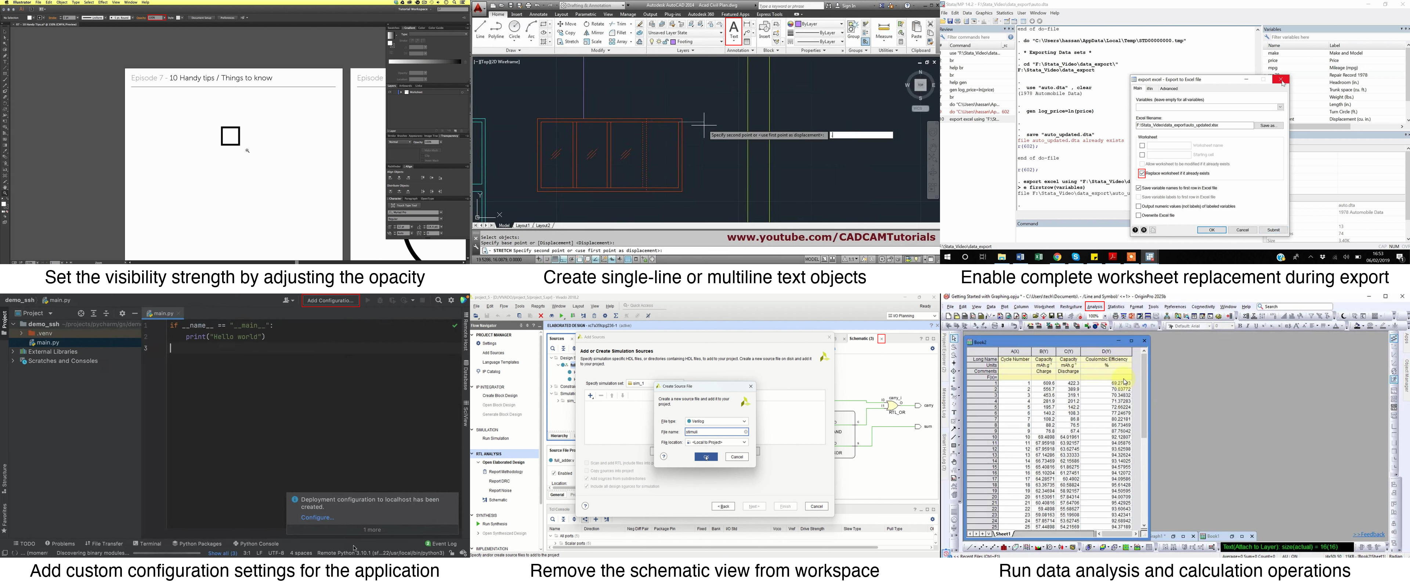The image size is (1410, 587).
Task: Click the Insert block icon
Action: coord(764,30)
